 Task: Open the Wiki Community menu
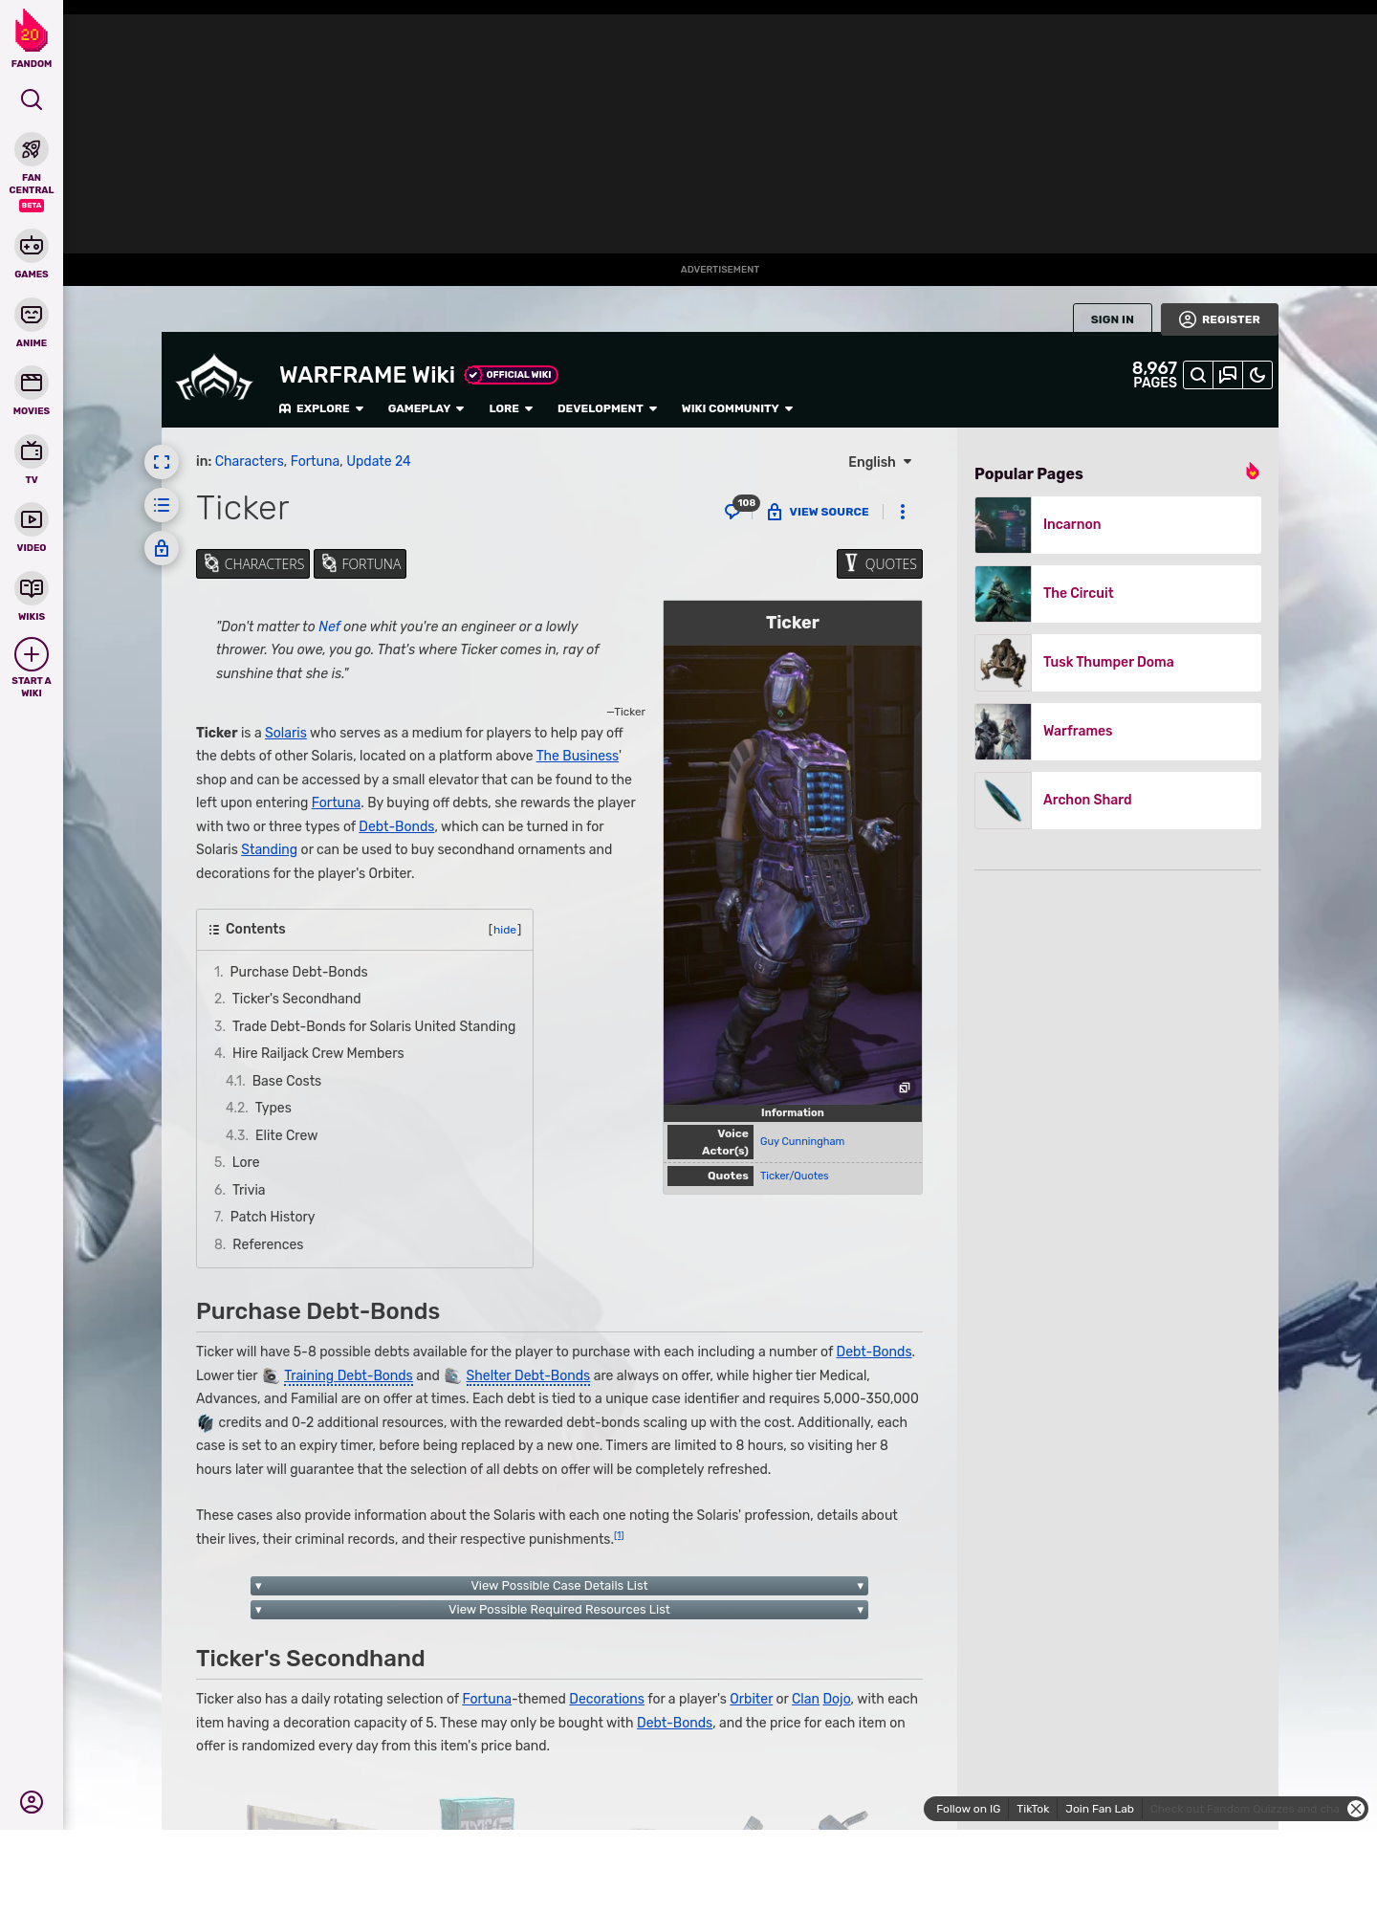[737, 408]
